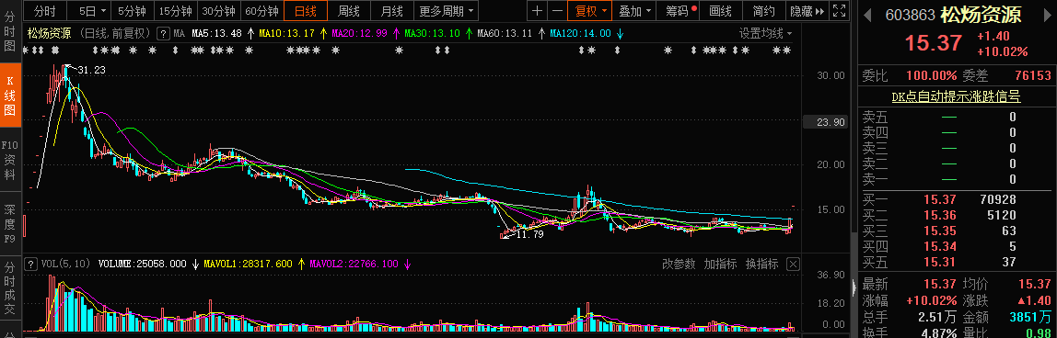The image size is (1057, 338).
Task: Switch to 周线 weekly period
Action: tap(349, 11)
